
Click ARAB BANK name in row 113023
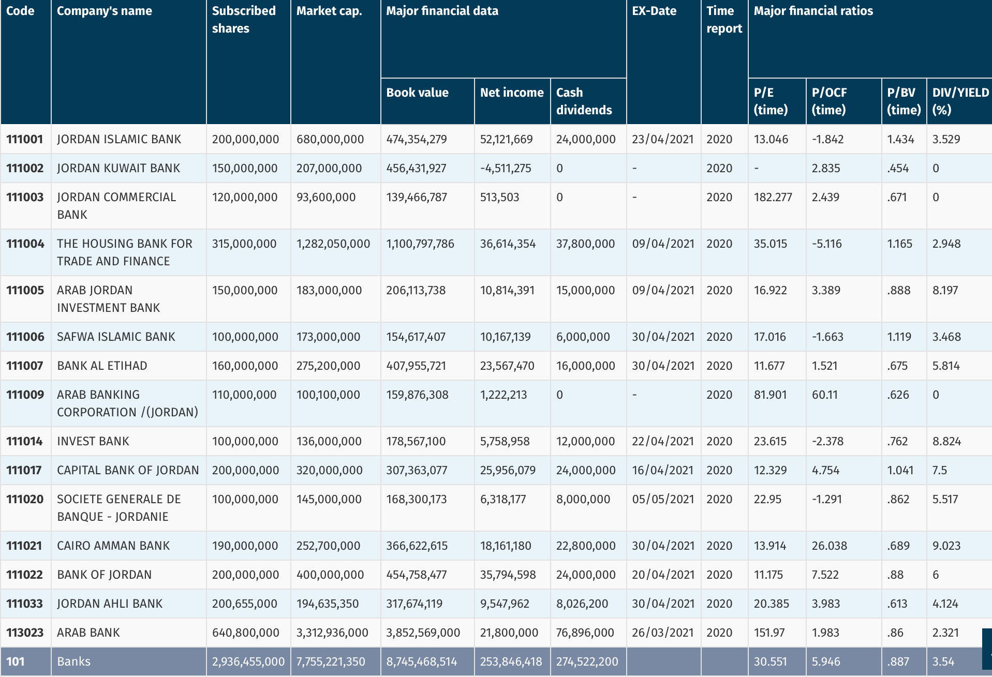(x=88, y=633)
